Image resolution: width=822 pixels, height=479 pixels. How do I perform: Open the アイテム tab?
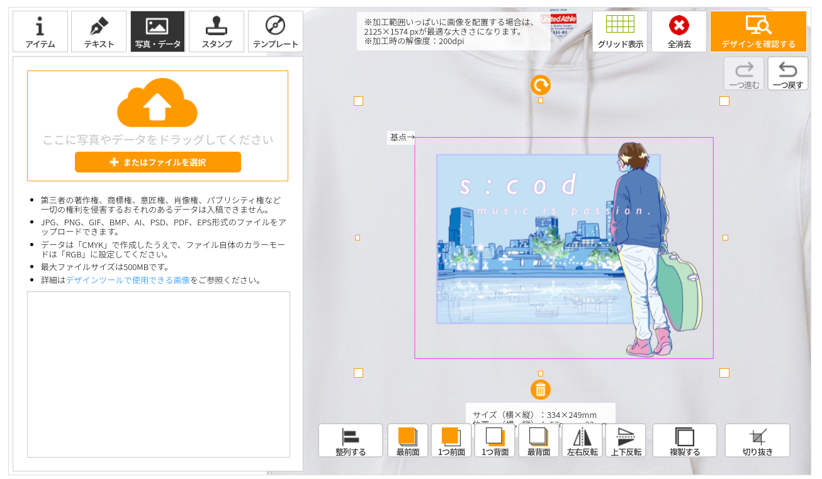[40, 31]
